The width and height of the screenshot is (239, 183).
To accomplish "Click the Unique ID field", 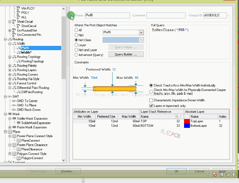I will [215, 15].
